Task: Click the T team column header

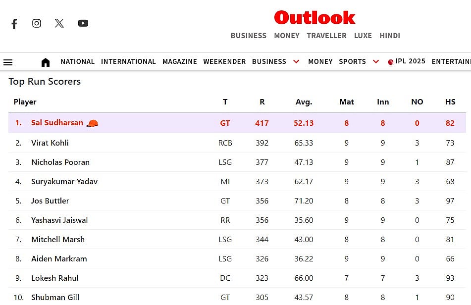Action: [225, 102]
